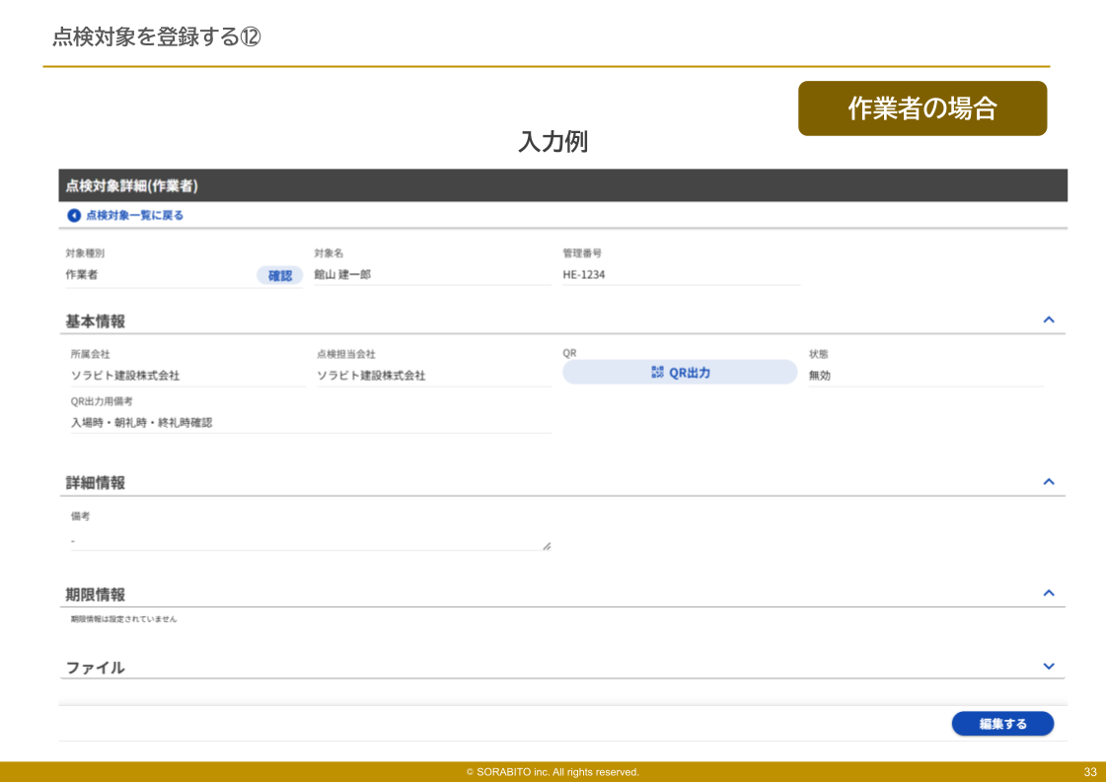This screenshot has height=782, width=1106.
Task: Click the 状態 field showing 無効
Action: 923,376
